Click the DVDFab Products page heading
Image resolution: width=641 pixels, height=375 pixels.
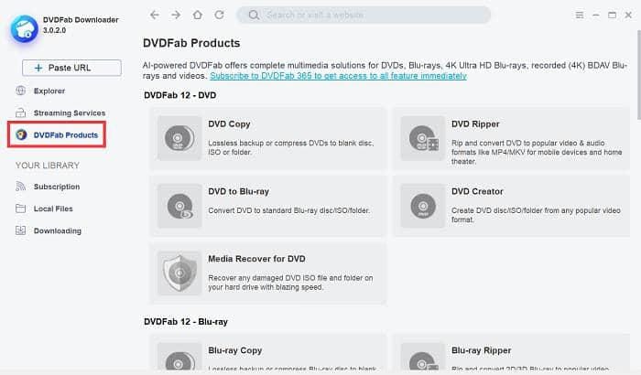tap(191, 43)
